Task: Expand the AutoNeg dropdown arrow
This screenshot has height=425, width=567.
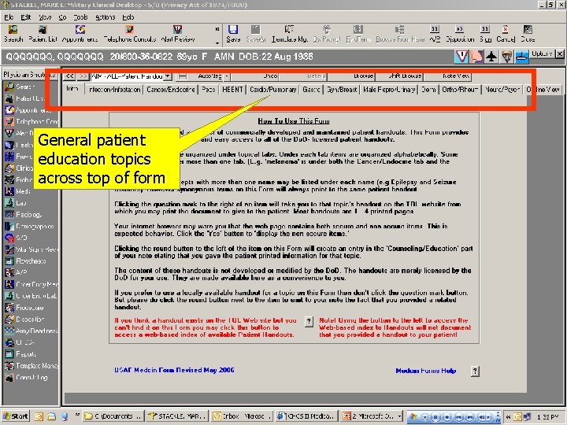Action: tap(226, 76)
